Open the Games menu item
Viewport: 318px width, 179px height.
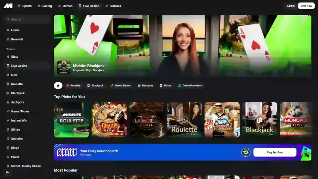coord(65,6)
